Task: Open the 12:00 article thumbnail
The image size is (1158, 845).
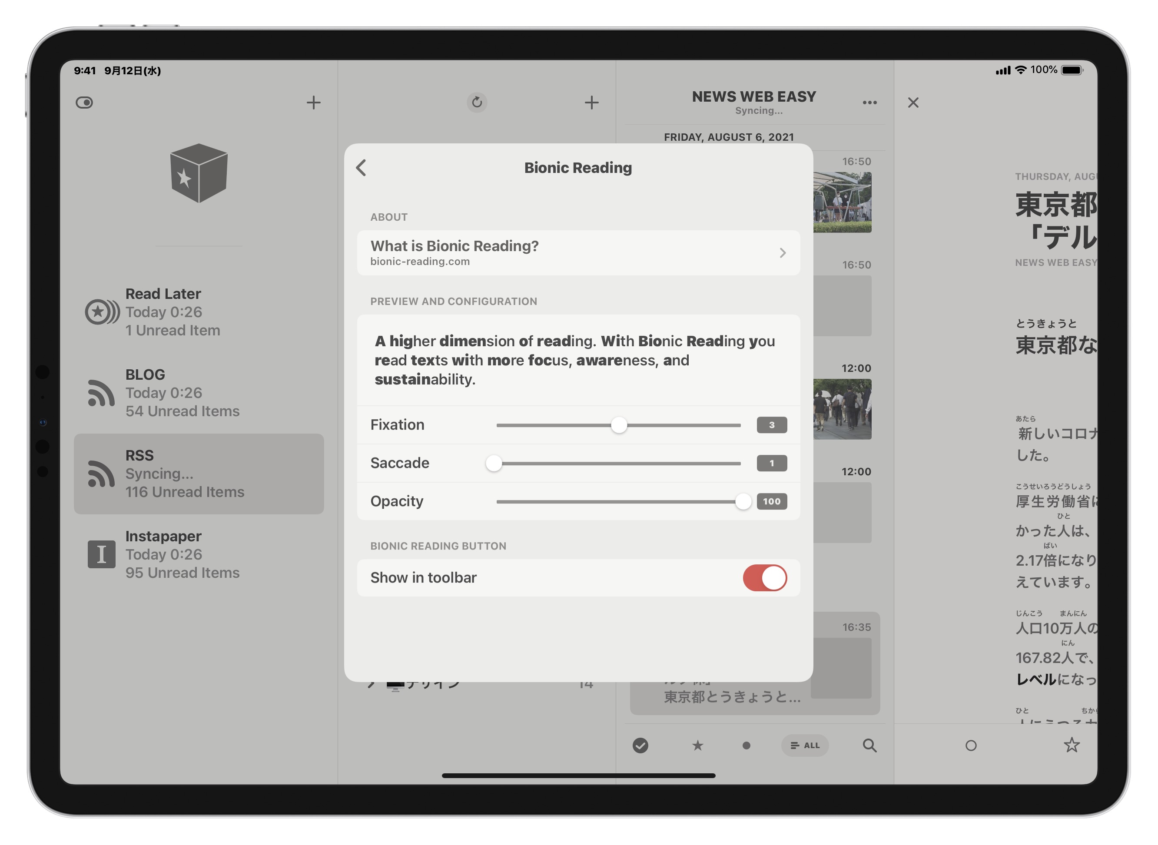Action: point(842,409)
